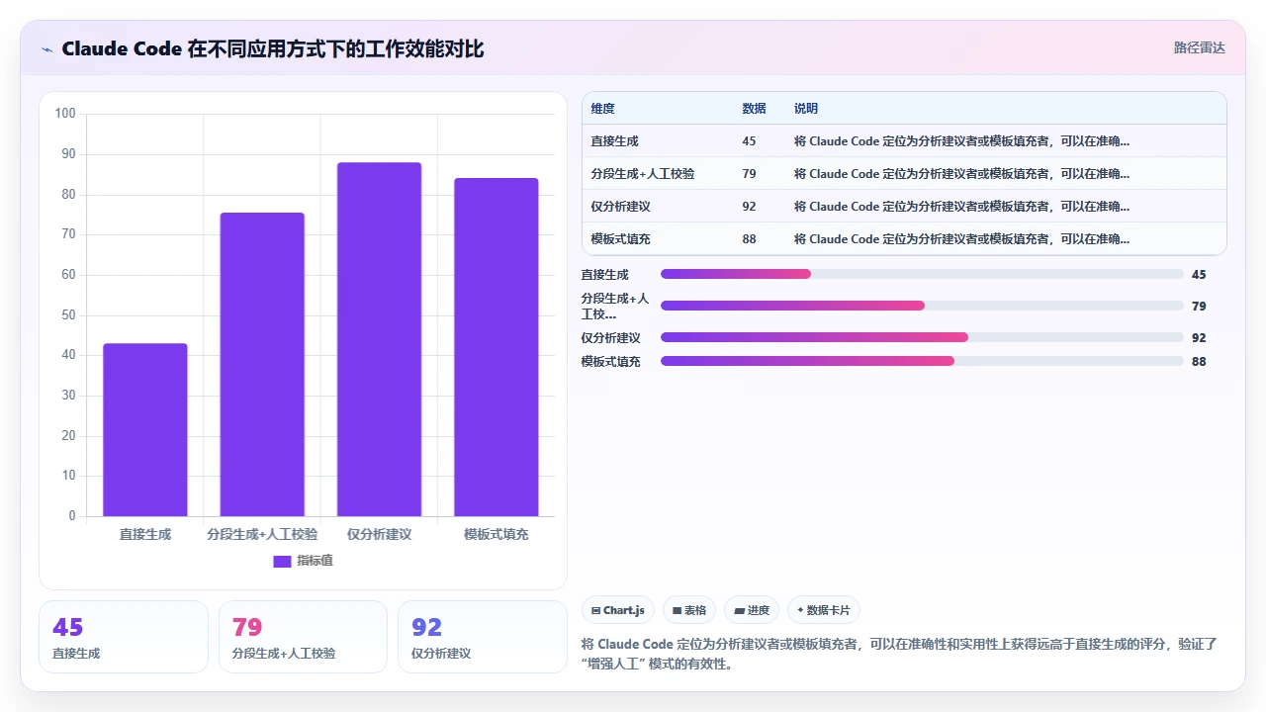Toggle the 指标值 legend item in the chart
This screenshot has width=1266, height=712.
coord(303,561)
